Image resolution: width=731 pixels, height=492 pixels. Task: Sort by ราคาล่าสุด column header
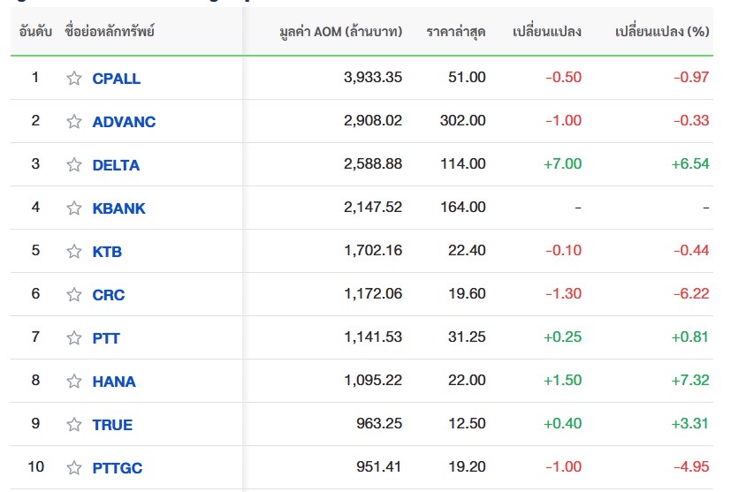(x=455, y=32)
